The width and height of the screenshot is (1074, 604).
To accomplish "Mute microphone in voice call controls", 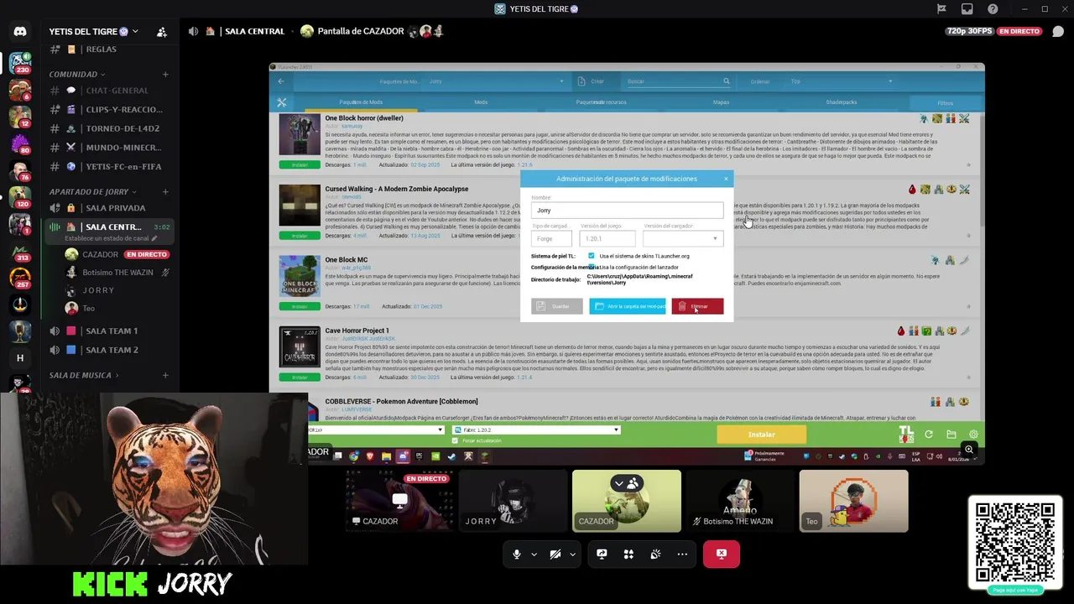I will (x=517, y=555).
